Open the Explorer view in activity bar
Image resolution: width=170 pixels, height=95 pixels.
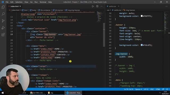point(3,7)
